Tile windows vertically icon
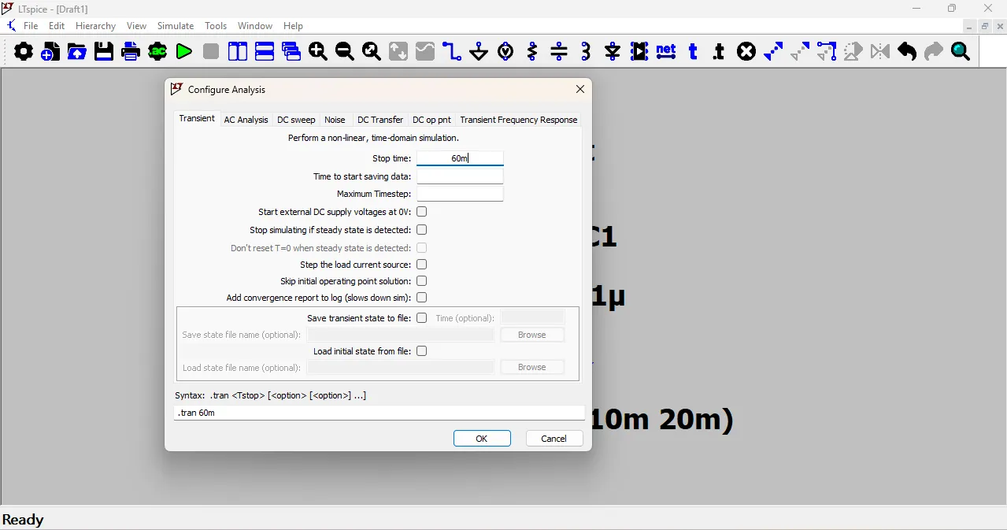 (x=238, y=52)
